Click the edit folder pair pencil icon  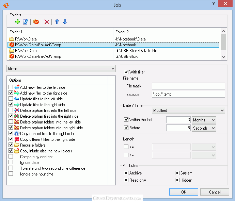(26, 22)
